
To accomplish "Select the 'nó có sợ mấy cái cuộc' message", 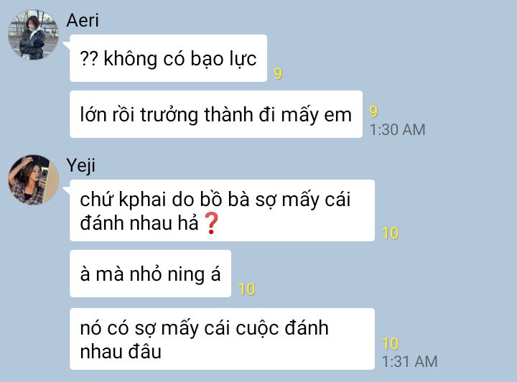I will click(222, 339).
